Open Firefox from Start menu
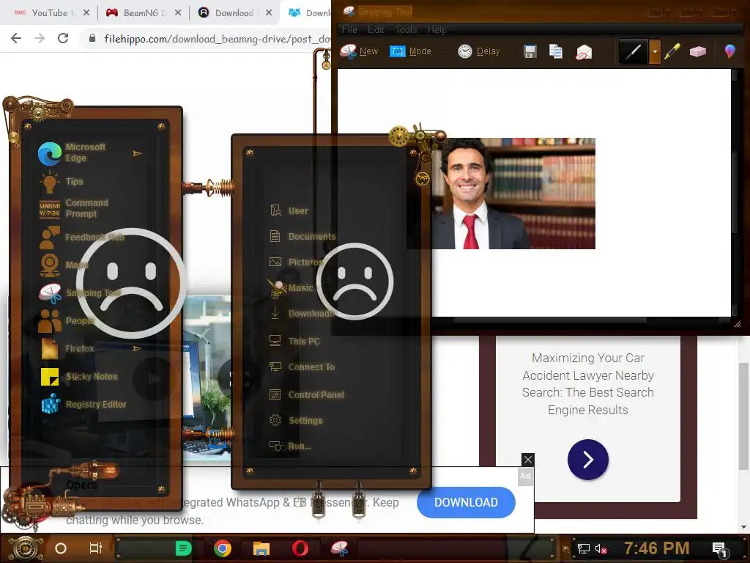 [67, 348]
